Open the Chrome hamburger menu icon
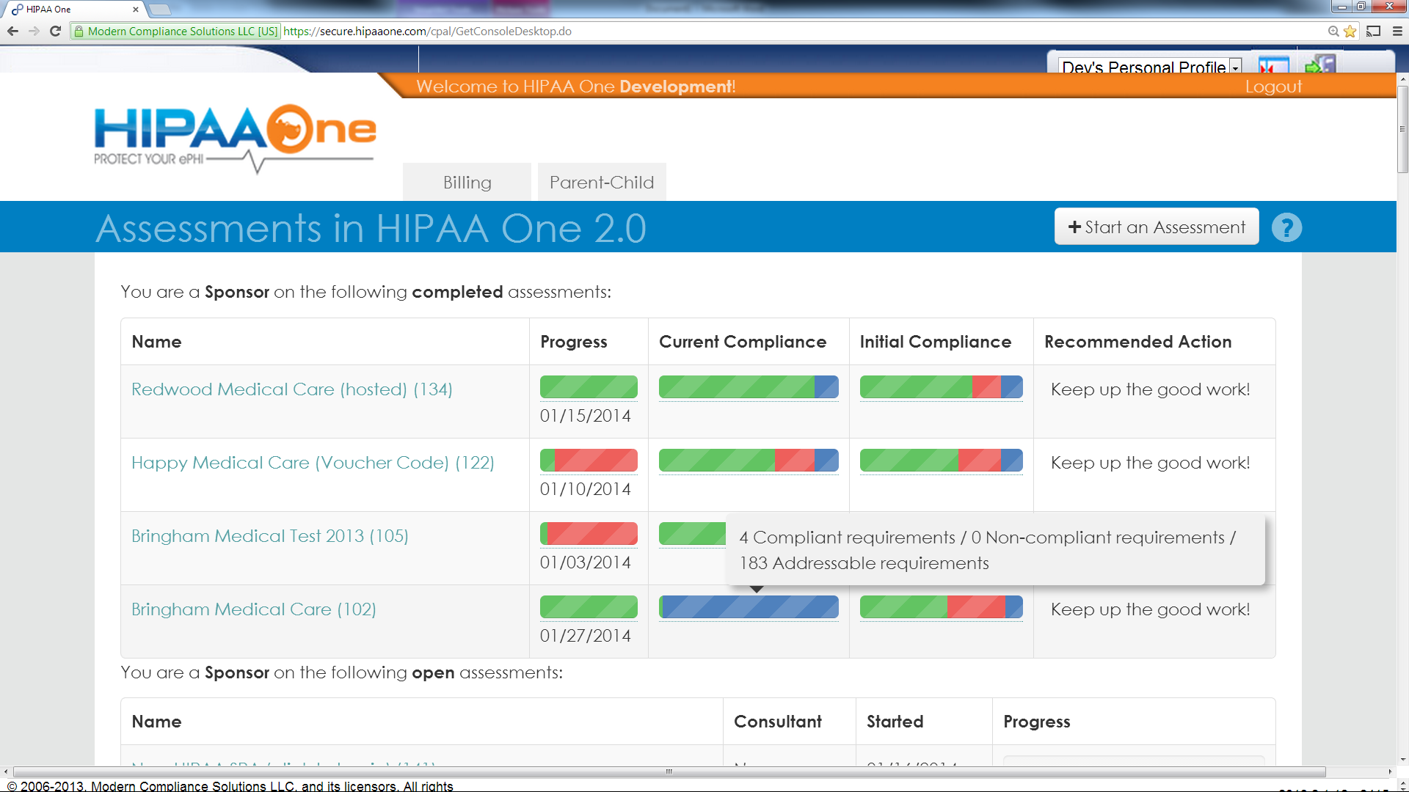 [1397, 31]
